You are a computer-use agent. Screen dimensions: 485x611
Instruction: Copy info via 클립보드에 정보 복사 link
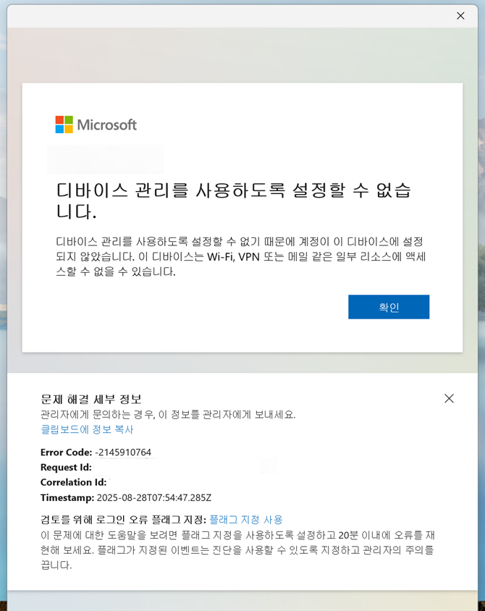87,429
